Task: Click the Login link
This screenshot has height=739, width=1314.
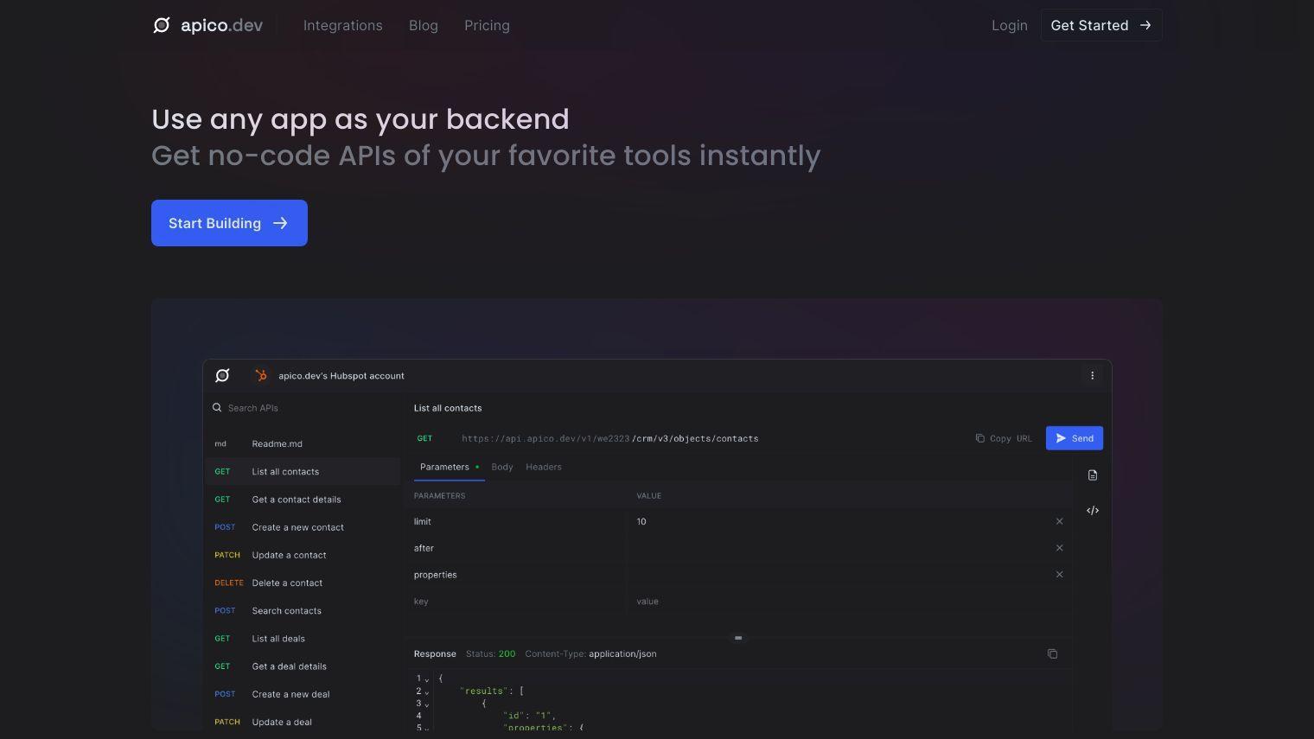Action: pyautogui.click(x=1009, y=26)
